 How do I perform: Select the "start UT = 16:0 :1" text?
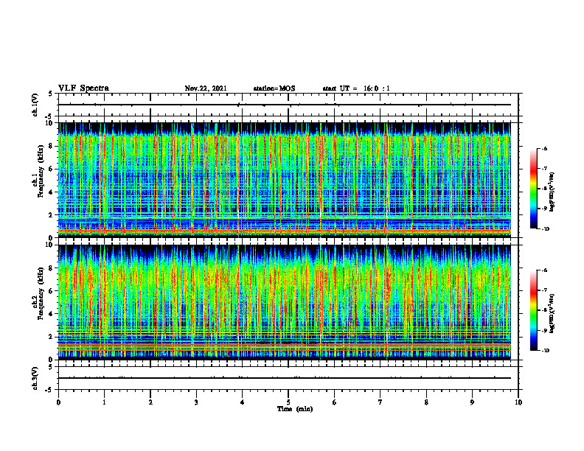[x=356, y=88]
